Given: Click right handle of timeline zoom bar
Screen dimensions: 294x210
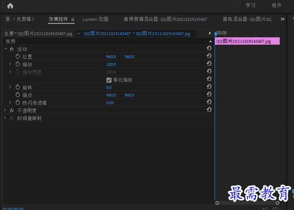Looking at the screenshot, I should (278, 203).
